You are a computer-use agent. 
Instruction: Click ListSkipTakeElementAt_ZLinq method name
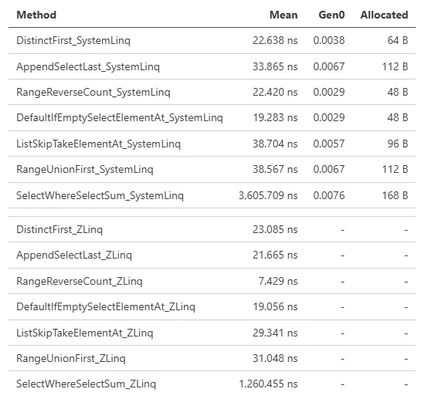click(85, 333)
